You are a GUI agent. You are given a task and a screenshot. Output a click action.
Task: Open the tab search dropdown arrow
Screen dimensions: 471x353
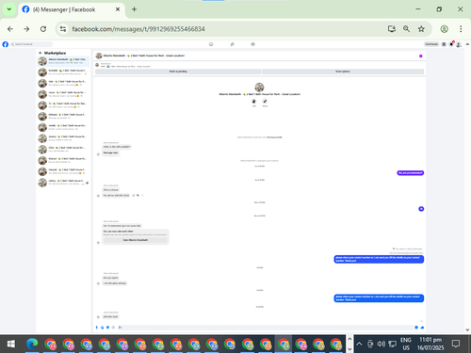[9, 9]
